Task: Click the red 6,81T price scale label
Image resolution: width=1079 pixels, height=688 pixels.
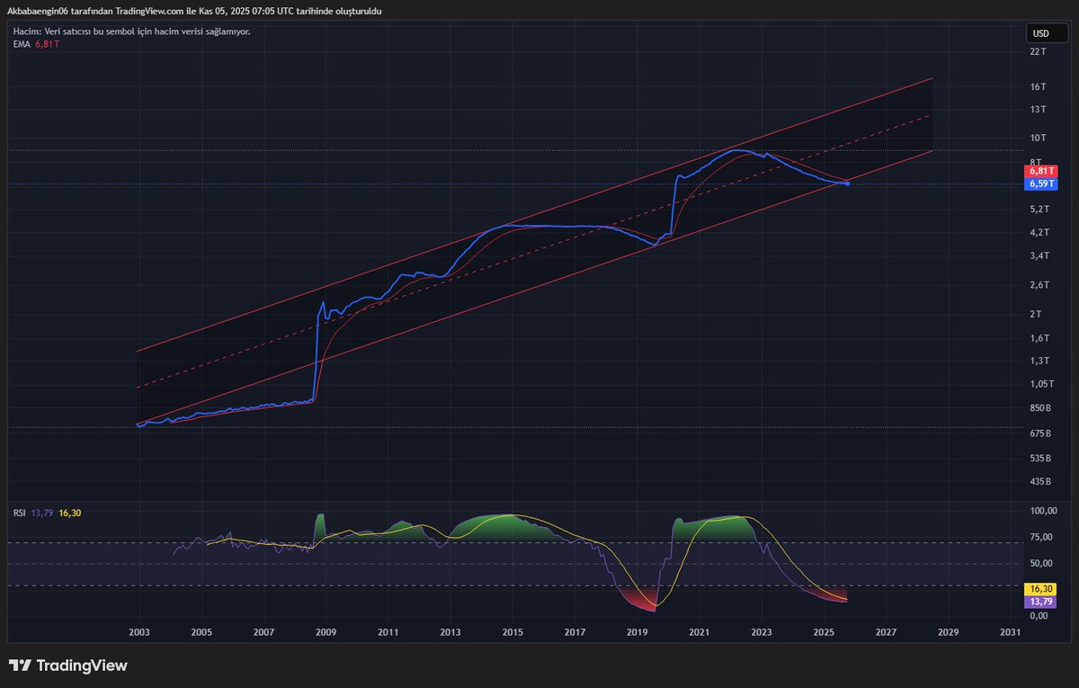Action: (1042, 171)
